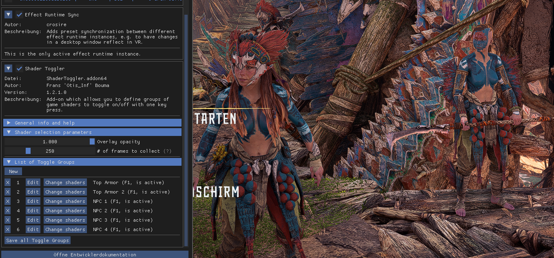Image resolution: width=554 pixels, height=258 pixels.
Task: Adjust the number of frames to collect slider
Action: coord(50,151)
